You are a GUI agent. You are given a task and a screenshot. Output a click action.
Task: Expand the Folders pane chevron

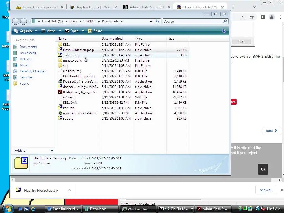(52, 151)
